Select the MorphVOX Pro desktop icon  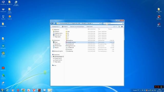pos(159,10)
